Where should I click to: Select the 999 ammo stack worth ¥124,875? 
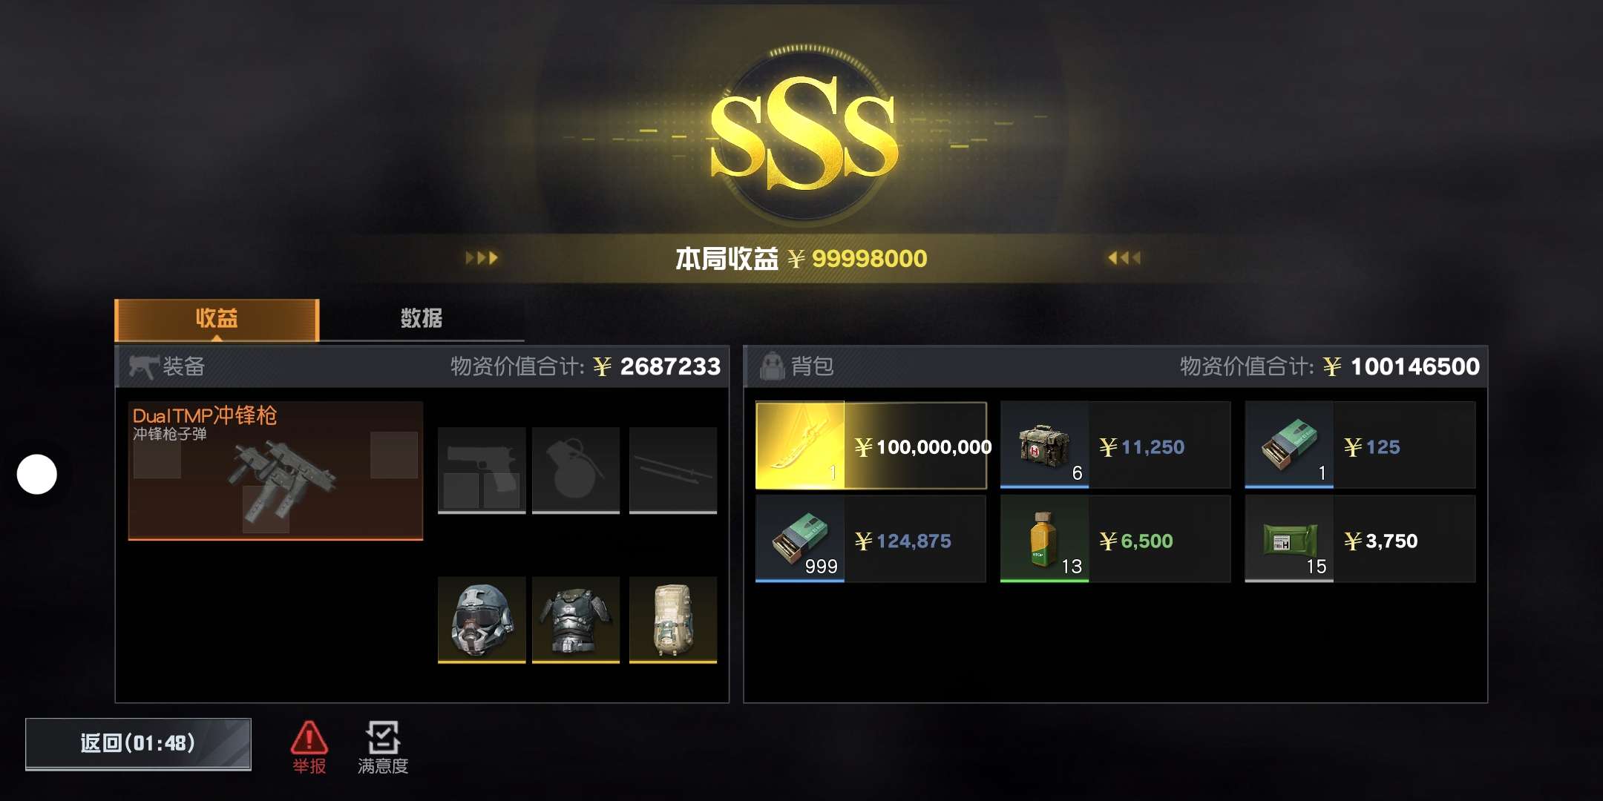tap(871, 539)
